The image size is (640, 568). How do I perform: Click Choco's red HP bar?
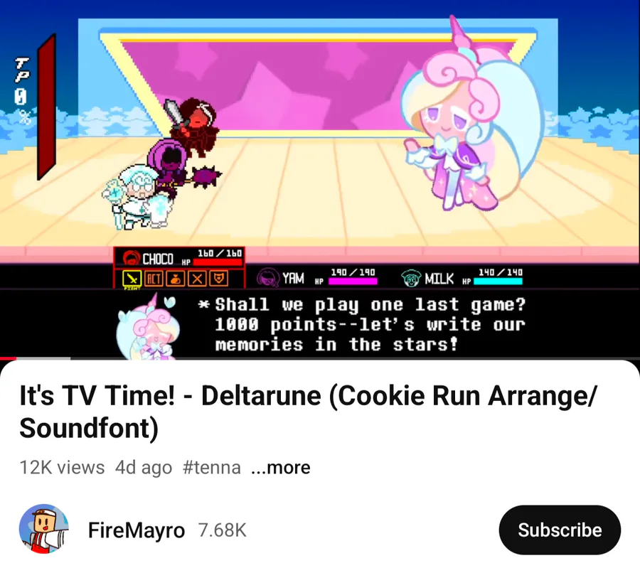click(x=218, y=262)
